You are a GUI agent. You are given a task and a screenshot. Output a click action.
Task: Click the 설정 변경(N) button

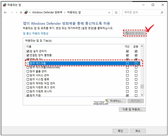tap(135, 33)
